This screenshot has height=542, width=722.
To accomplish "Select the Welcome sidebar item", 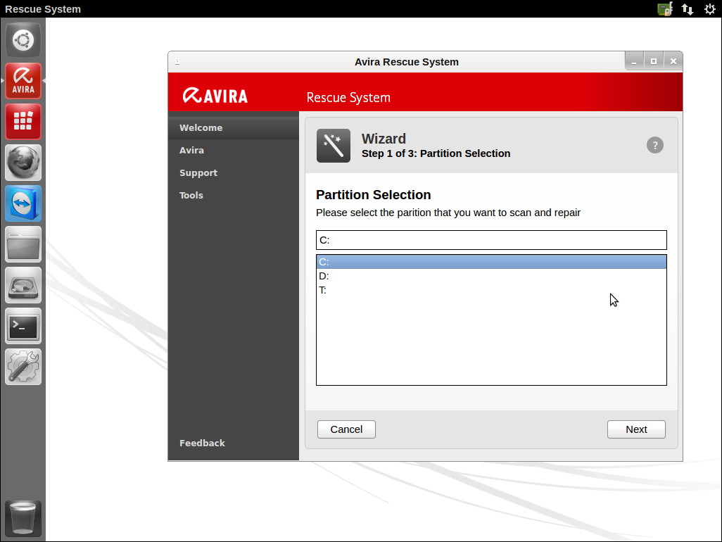I will tap(234, 127).
